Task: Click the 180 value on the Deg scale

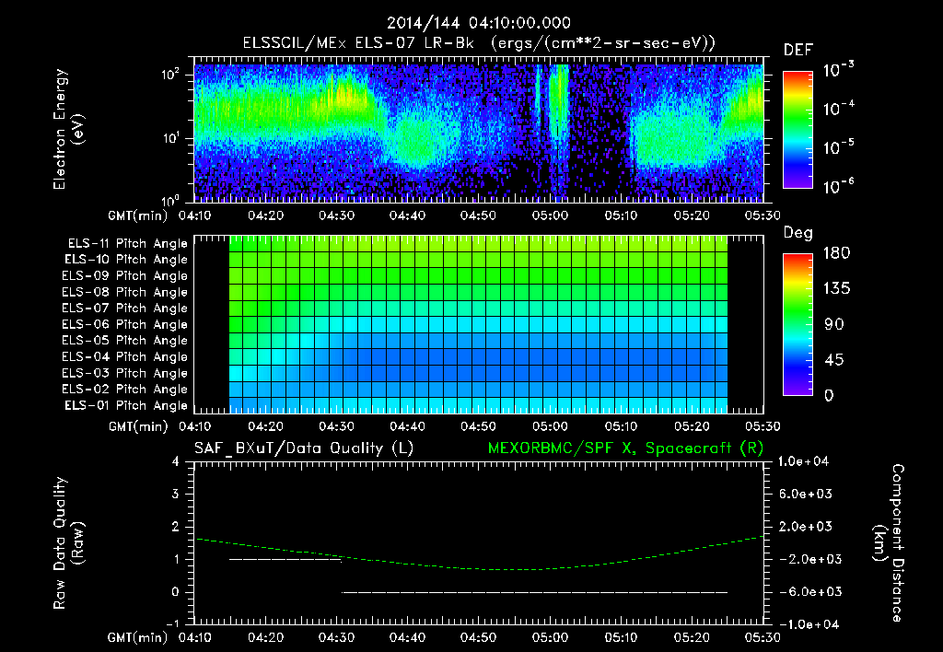Action: coord(836,253)
